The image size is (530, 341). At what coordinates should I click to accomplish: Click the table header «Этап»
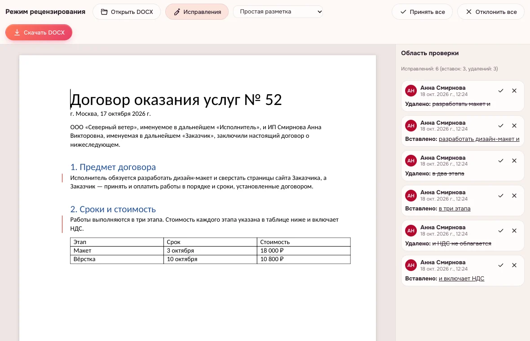pos(117,242)
